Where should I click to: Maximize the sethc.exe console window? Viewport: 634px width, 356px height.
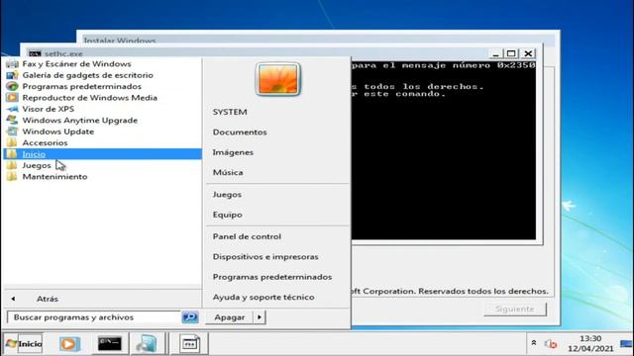point(511,53)
